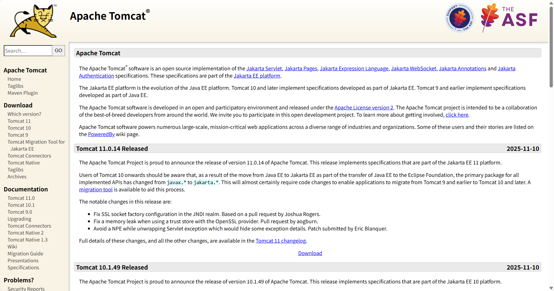Viewport: 554px width, 291px height.
Task: Follow the Jakarta Servlet link
Action: (x=264, y=69)
